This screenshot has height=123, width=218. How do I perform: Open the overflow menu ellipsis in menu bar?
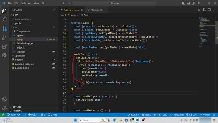coord(50,3)
